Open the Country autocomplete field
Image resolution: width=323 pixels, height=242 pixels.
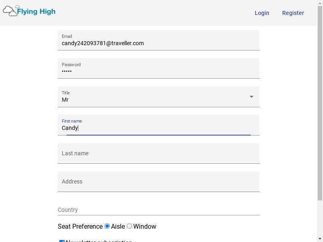pyautogui.click(x=158, y=210)
